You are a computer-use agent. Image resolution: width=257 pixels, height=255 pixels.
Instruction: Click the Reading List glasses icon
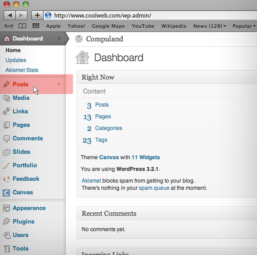tap(9, 26)
